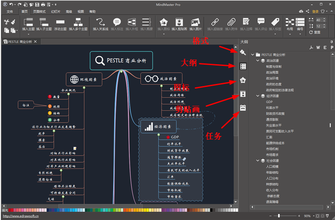Image resolution: width=335 pixels, height=220 pixels.
Task: Click the Share icon beside 登录
Action: pos(307,11)
